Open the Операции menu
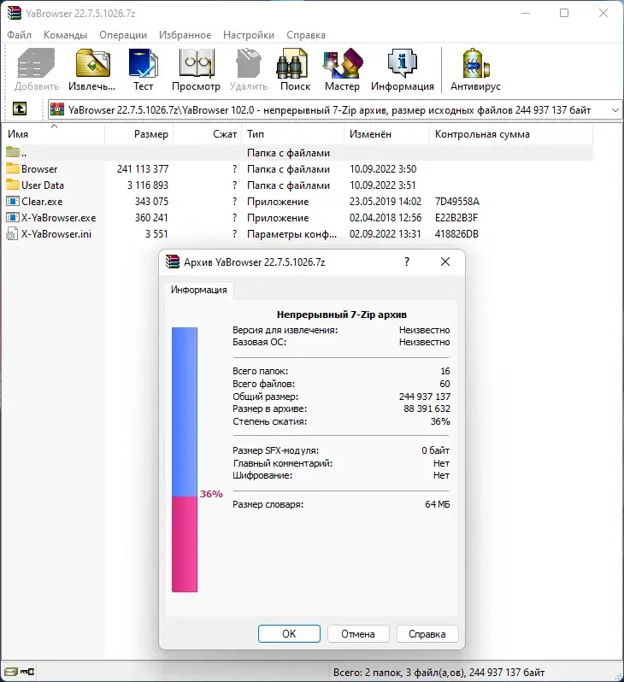This screenshot has height=682, width=624. click(123, 35)
